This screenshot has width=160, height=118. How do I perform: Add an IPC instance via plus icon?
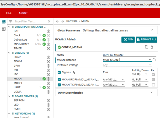(48, 75)
